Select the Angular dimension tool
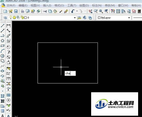 click(x=9, y=62)
